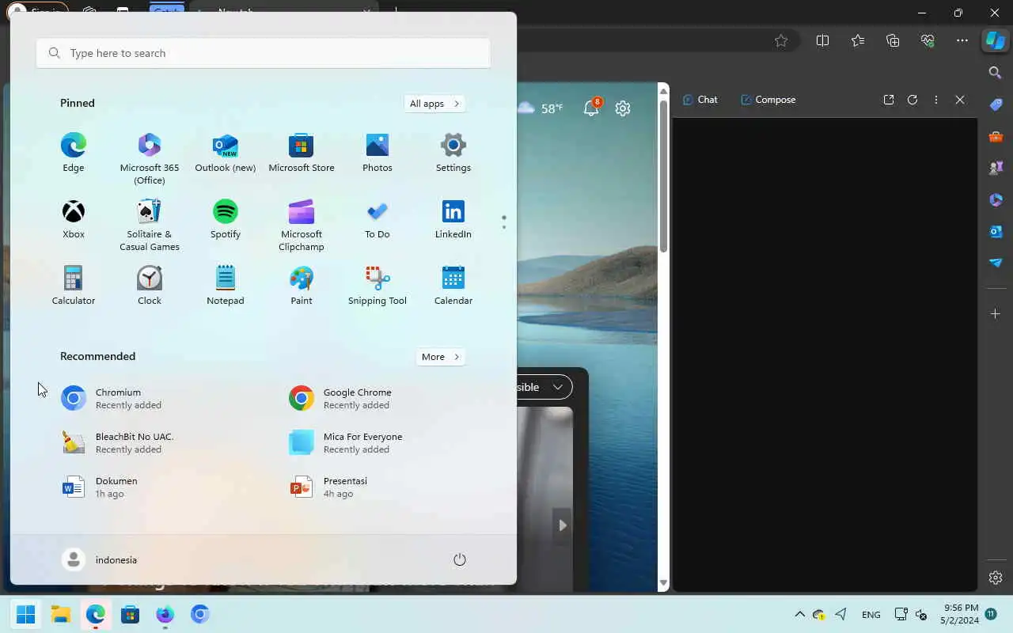Open Solitaire & Casual Games

(150, 225)
